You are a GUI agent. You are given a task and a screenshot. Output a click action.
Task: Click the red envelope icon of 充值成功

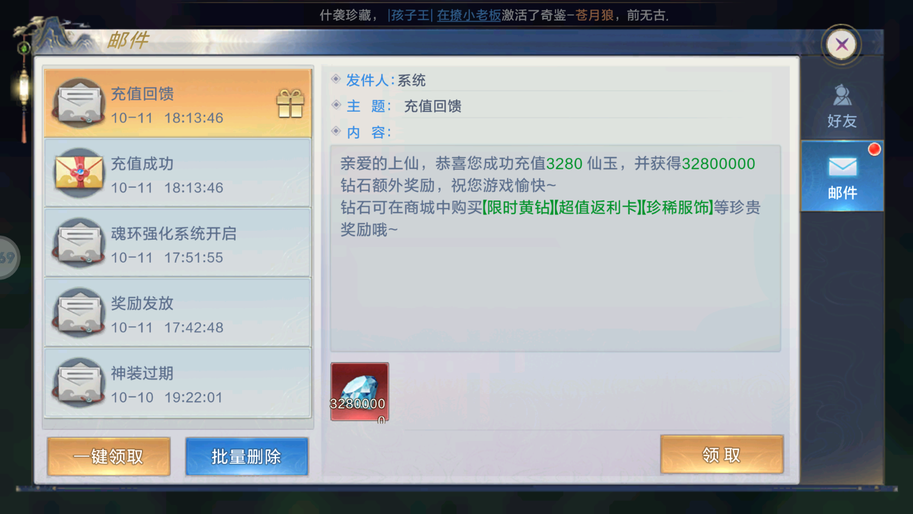pyautogui.click(x=79, y=172)
